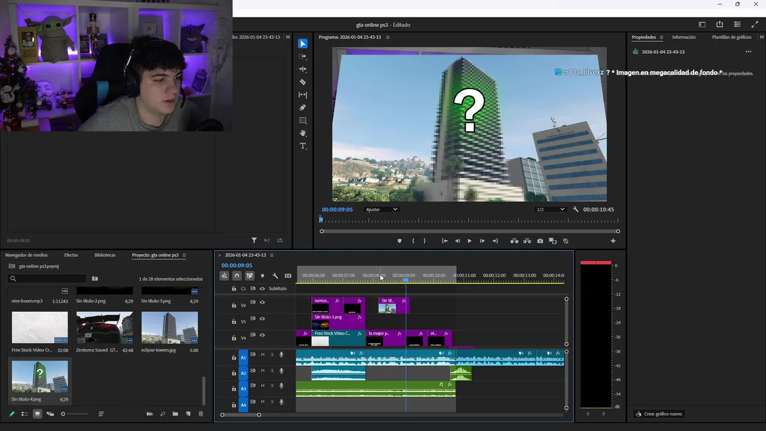Open the Program monitor panel menu
The image size is (766, 431).
coord(388,37)
